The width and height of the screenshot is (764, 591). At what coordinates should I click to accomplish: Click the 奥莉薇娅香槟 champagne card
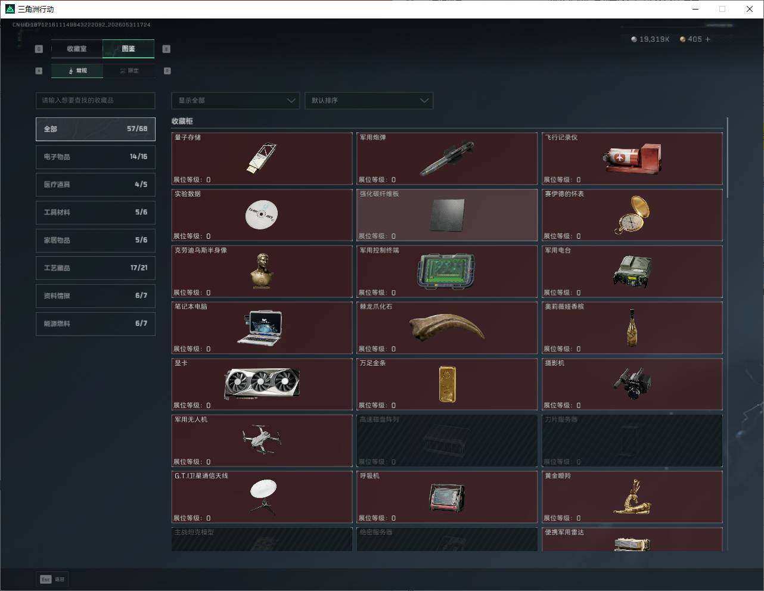[632, 328]
